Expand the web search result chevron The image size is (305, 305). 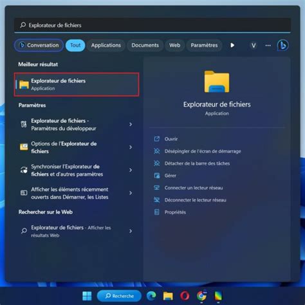(131, 231)
